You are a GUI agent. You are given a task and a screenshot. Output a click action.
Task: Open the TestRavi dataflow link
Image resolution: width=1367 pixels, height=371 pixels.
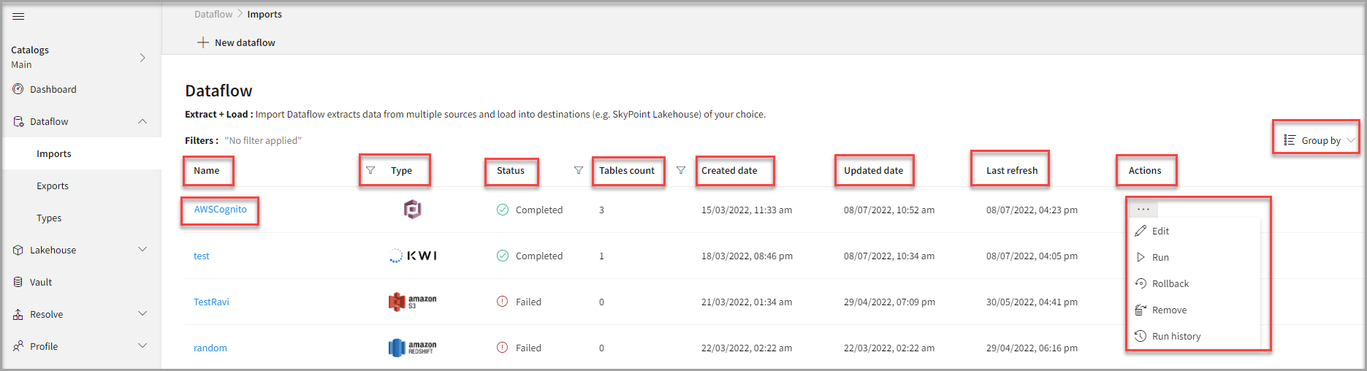211,302
